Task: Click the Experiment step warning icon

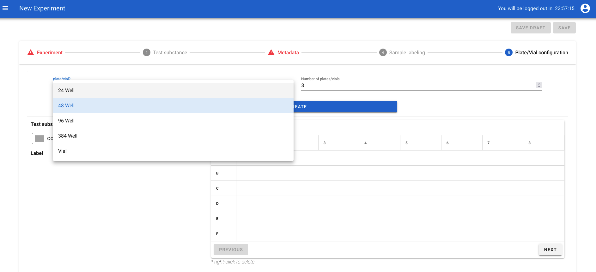Action: coord(31,53)
